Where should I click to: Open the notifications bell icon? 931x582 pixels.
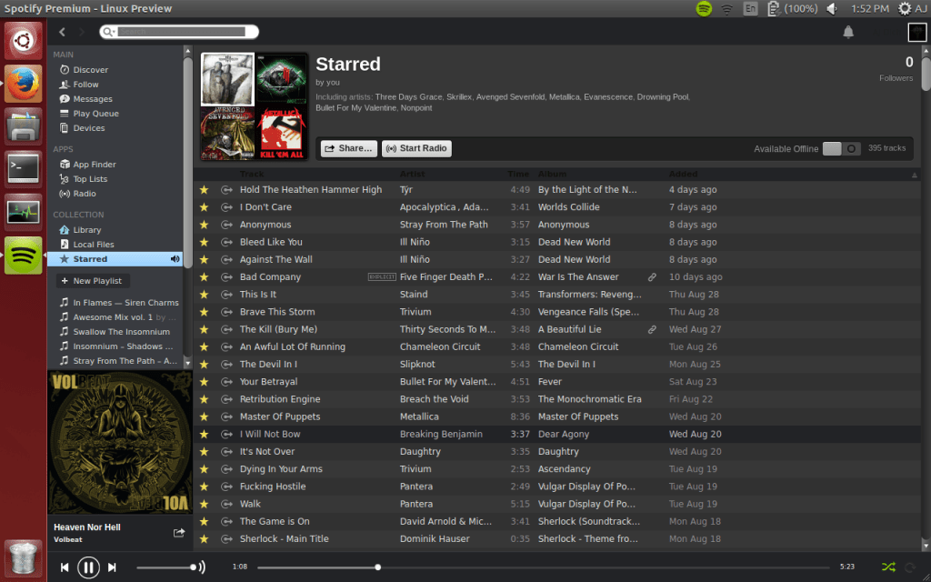(848, 32)
